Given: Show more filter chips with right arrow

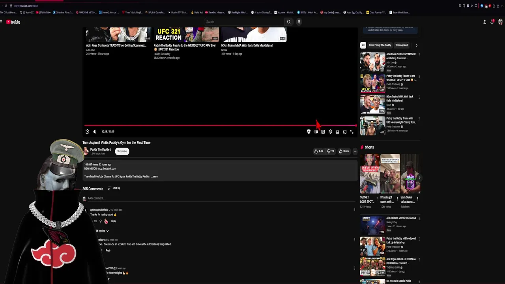Looking at the screenshot, I should [x=417, y=45].
